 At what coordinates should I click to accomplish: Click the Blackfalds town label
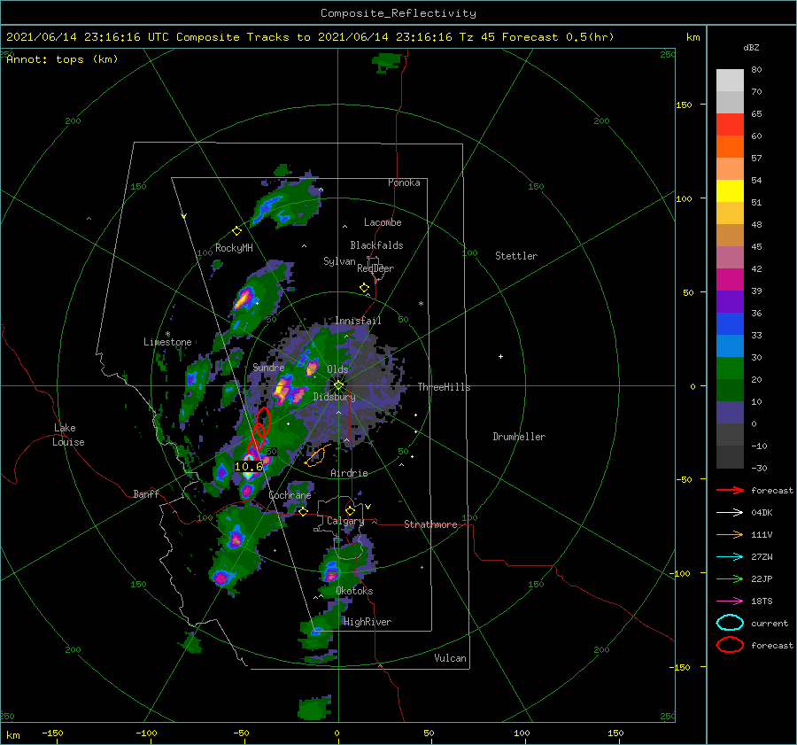point(376,245)
